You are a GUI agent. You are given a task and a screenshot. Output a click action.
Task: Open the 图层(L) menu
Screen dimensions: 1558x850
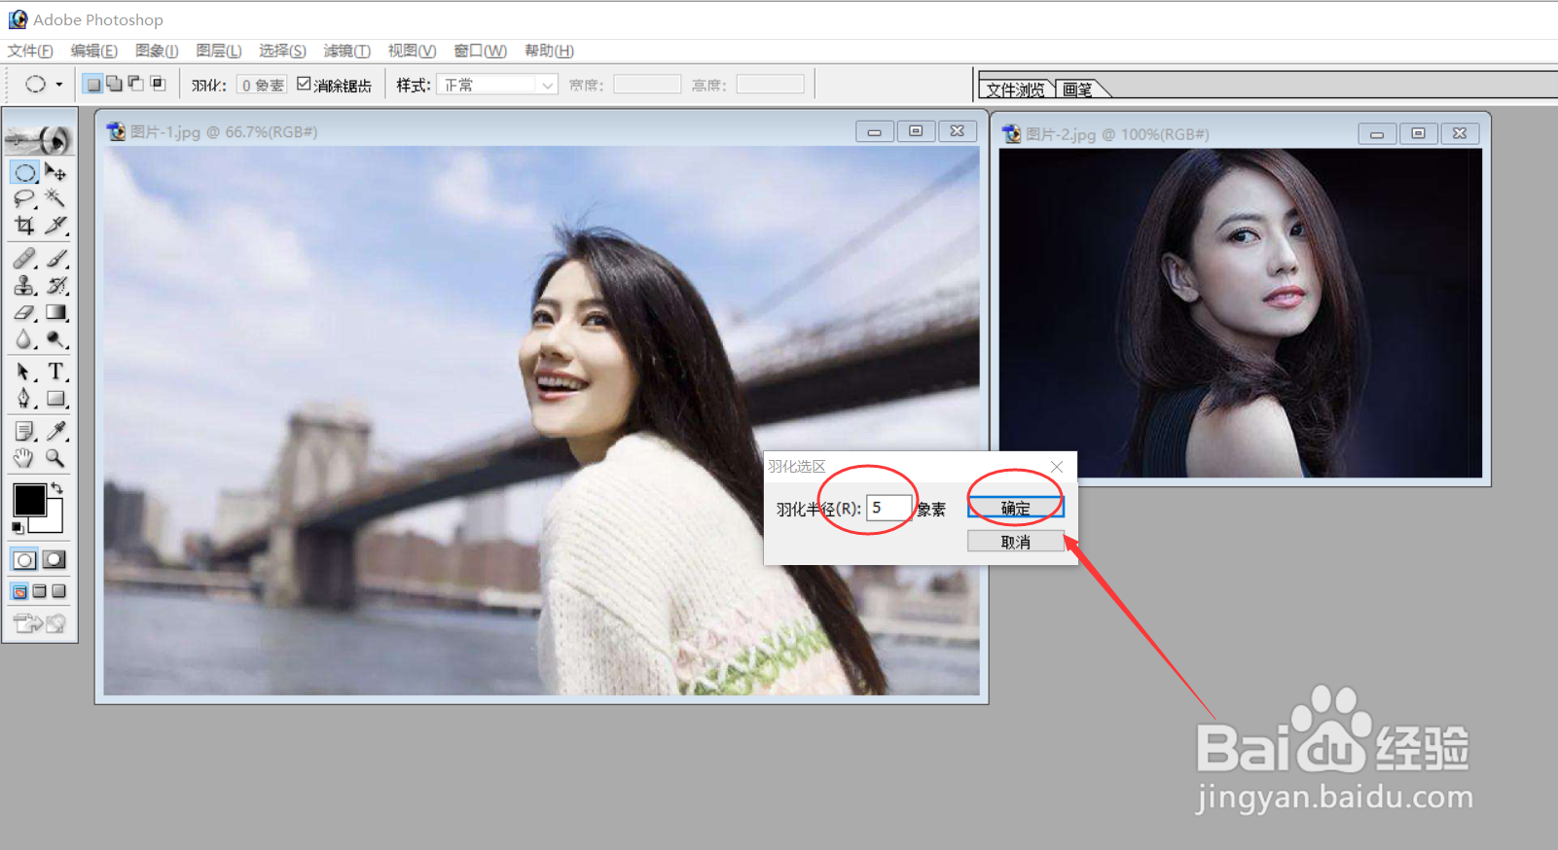pyautogui.click(x=219, y=51)
